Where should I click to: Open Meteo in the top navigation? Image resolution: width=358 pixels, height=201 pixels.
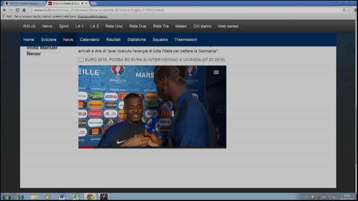click(181, 26)
